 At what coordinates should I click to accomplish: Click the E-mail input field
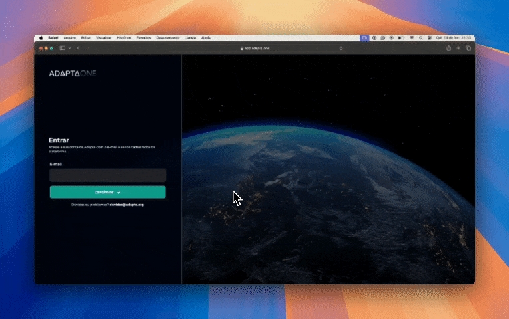107,175
